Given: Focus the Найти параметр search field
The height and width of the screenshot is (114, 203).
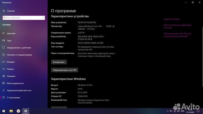Looking at the screenshot, I should [24, 18].
